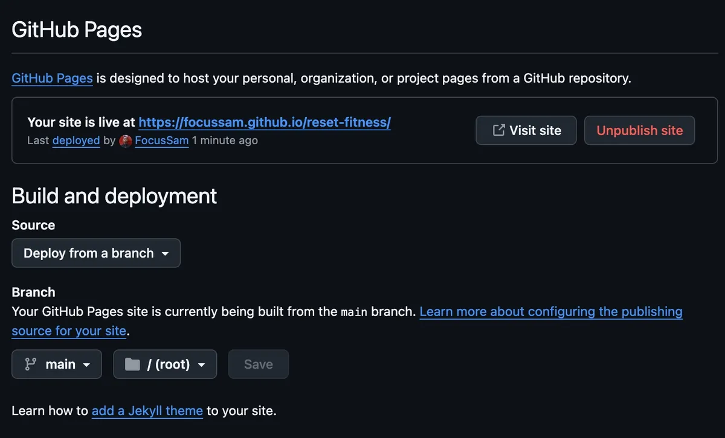Image resolution: width=725 pixels, height=438 pixels.
Task: Click the red Unpublish site button
Action: pyautogui.click(x=639, y=130)
